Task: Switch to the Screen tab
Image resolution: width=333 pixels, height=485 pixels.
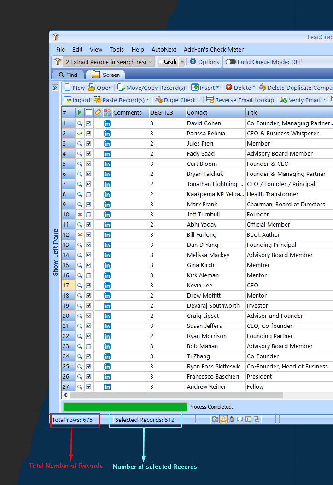Action: pyautogui.click(x=105, y=75)
